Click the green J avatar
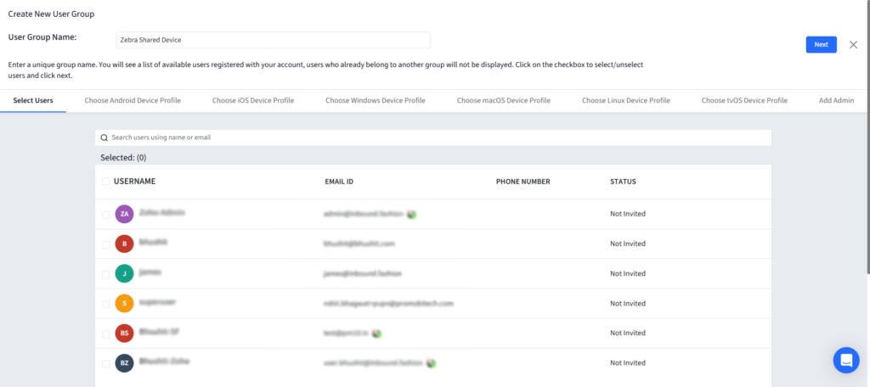 [124, 273]
